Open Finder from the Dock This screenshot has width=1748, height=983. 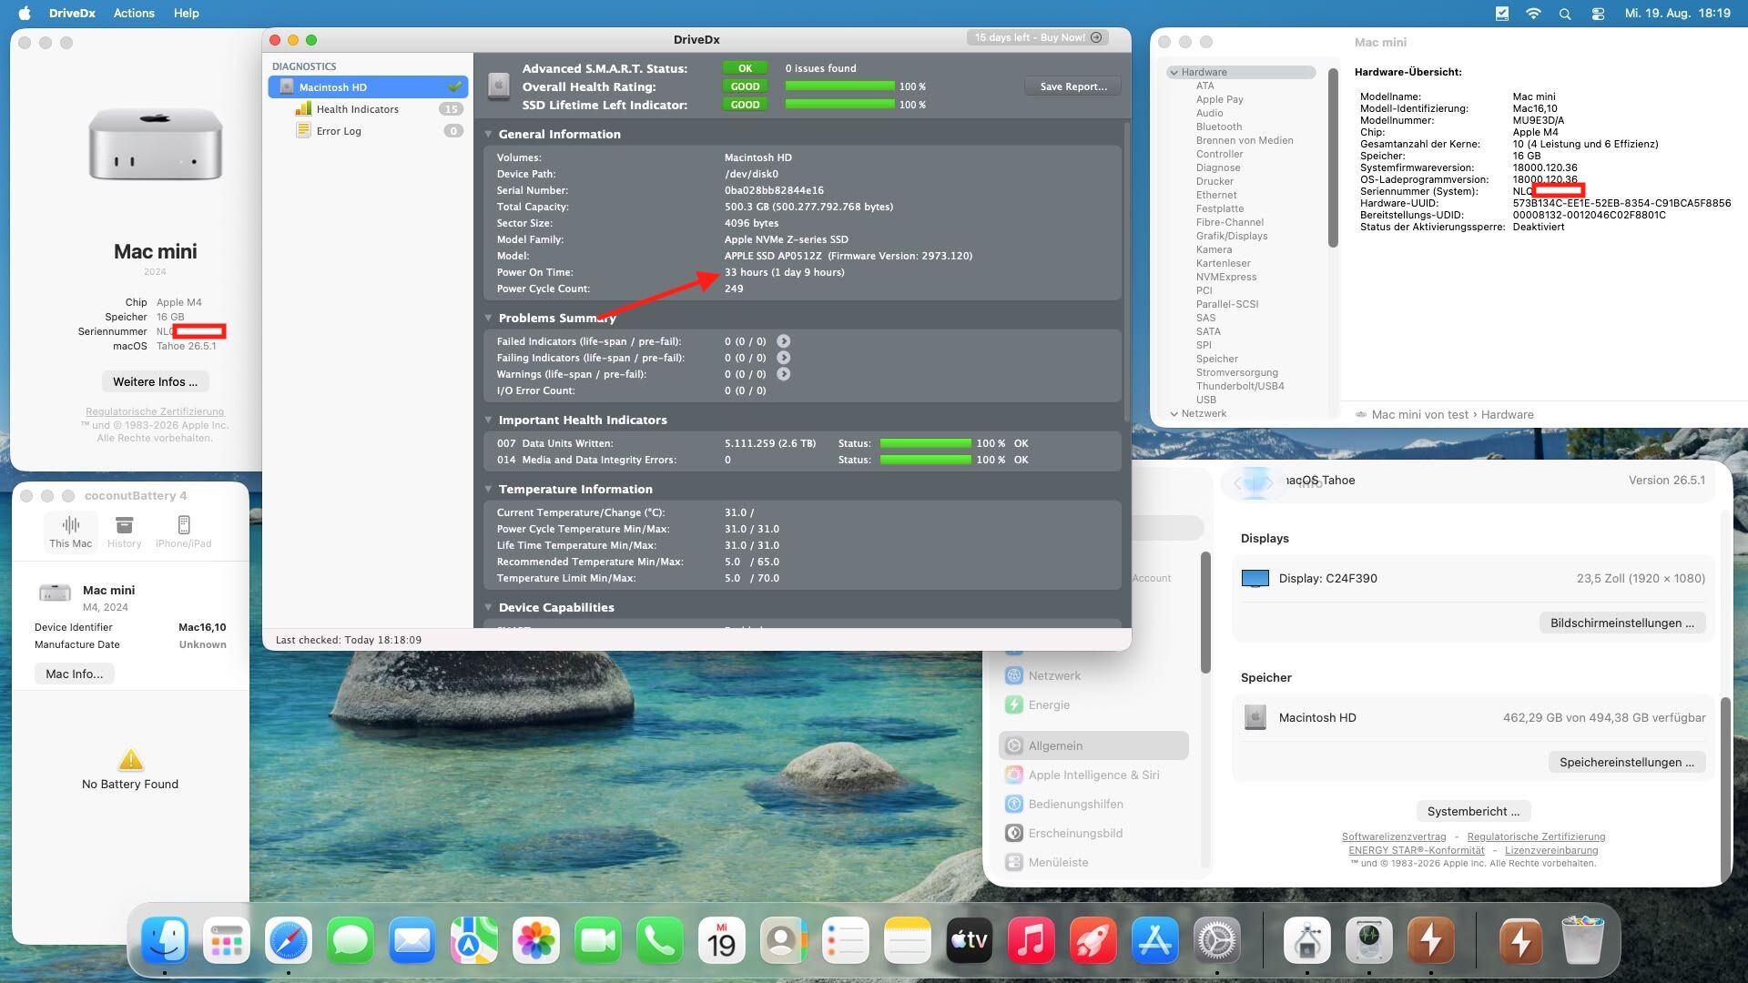(x=165, y=940)
